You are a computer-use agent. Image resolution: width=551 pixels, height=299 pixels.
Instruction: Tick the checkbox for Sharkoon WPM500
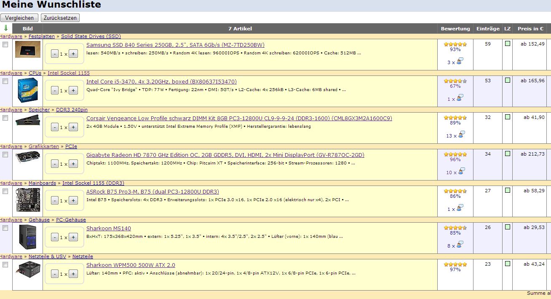pos(5,265)
